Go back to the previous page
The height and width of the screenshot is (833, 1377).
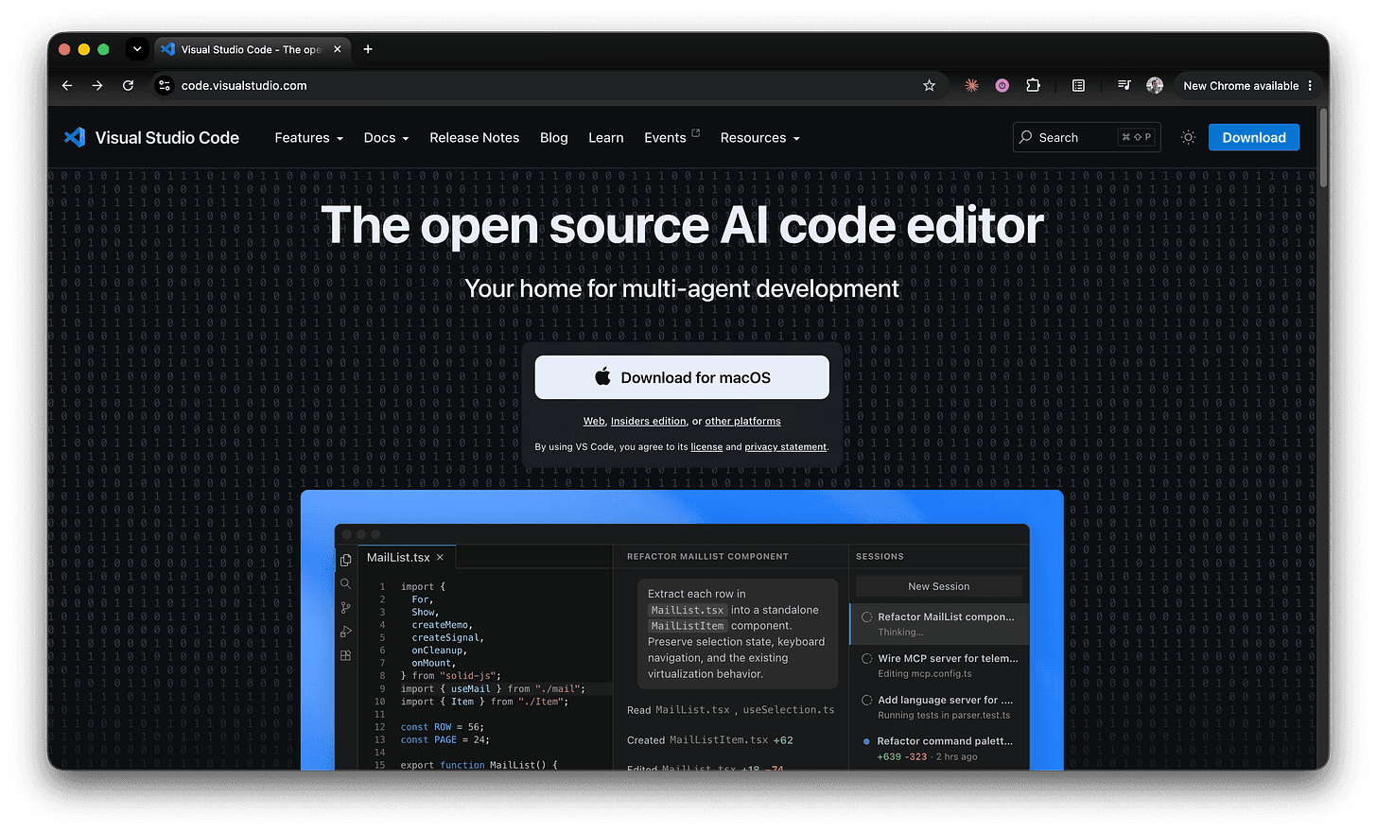67,85
